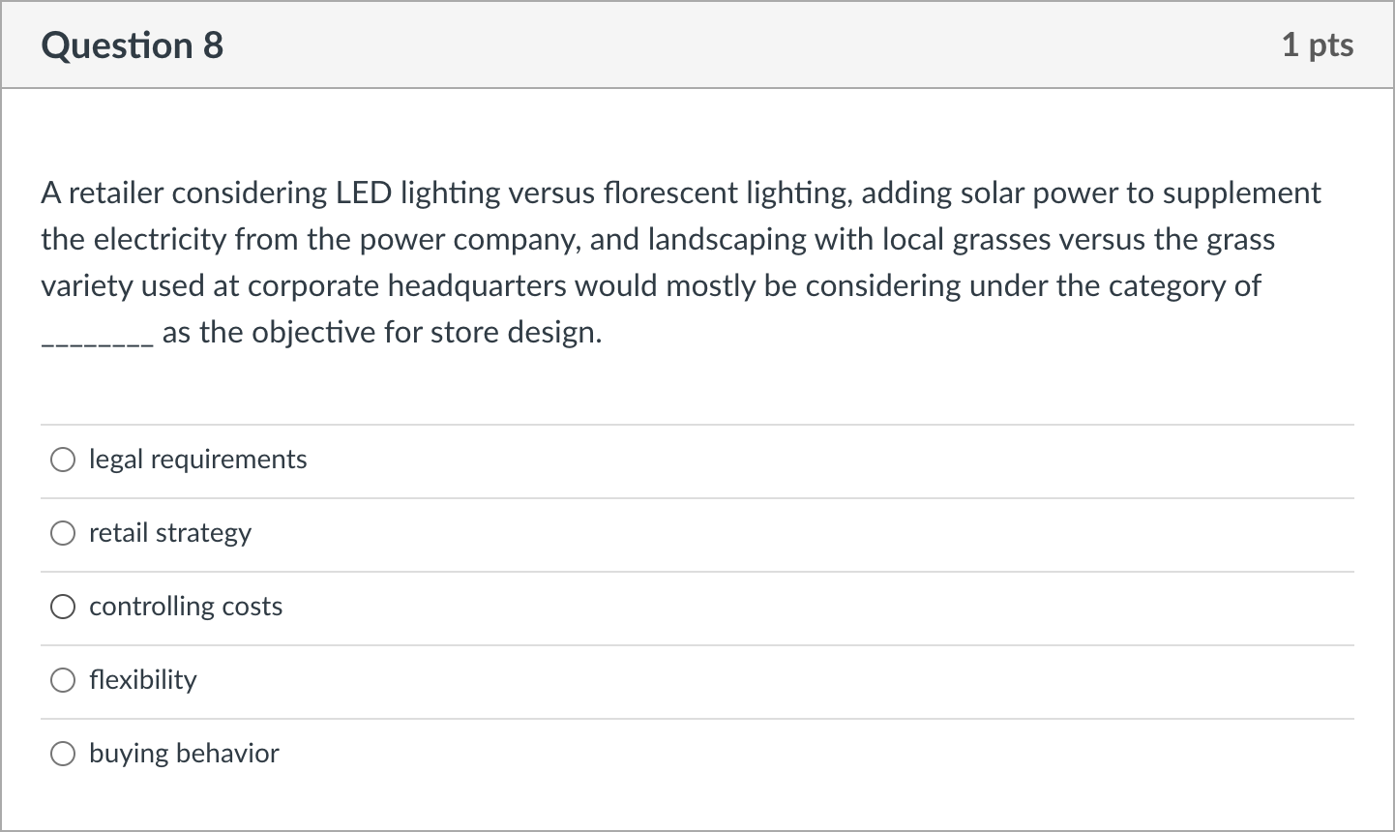Select the "buying behavior" radio button

point(63,754)
